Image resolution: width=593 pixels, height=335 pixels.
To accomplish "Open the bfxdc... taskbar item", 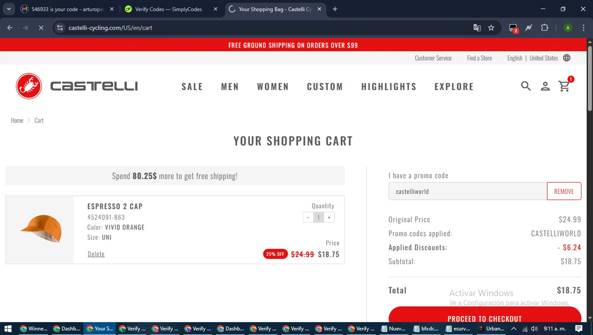I will 426,329.
